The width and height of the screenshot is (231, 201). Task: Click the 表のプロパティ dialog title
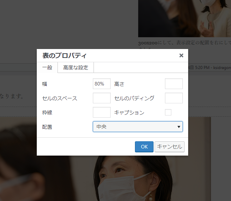[x=65, y=55]
